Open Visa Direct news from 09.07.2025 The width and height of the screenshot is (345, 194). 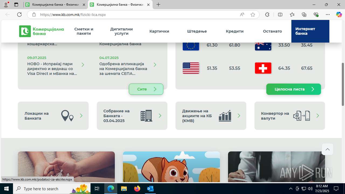click(x=52, y=69)
